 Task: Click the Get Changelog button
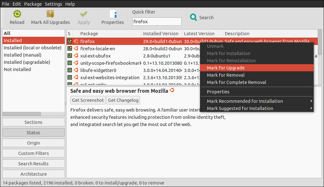coord(123,100)
